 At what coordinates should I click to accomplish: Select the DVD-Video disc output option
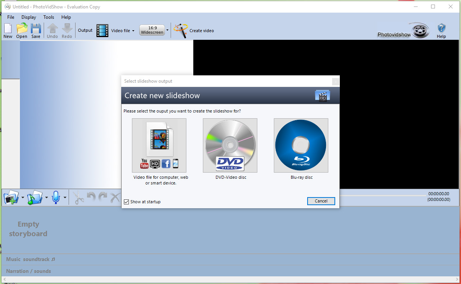coord(230,145)
